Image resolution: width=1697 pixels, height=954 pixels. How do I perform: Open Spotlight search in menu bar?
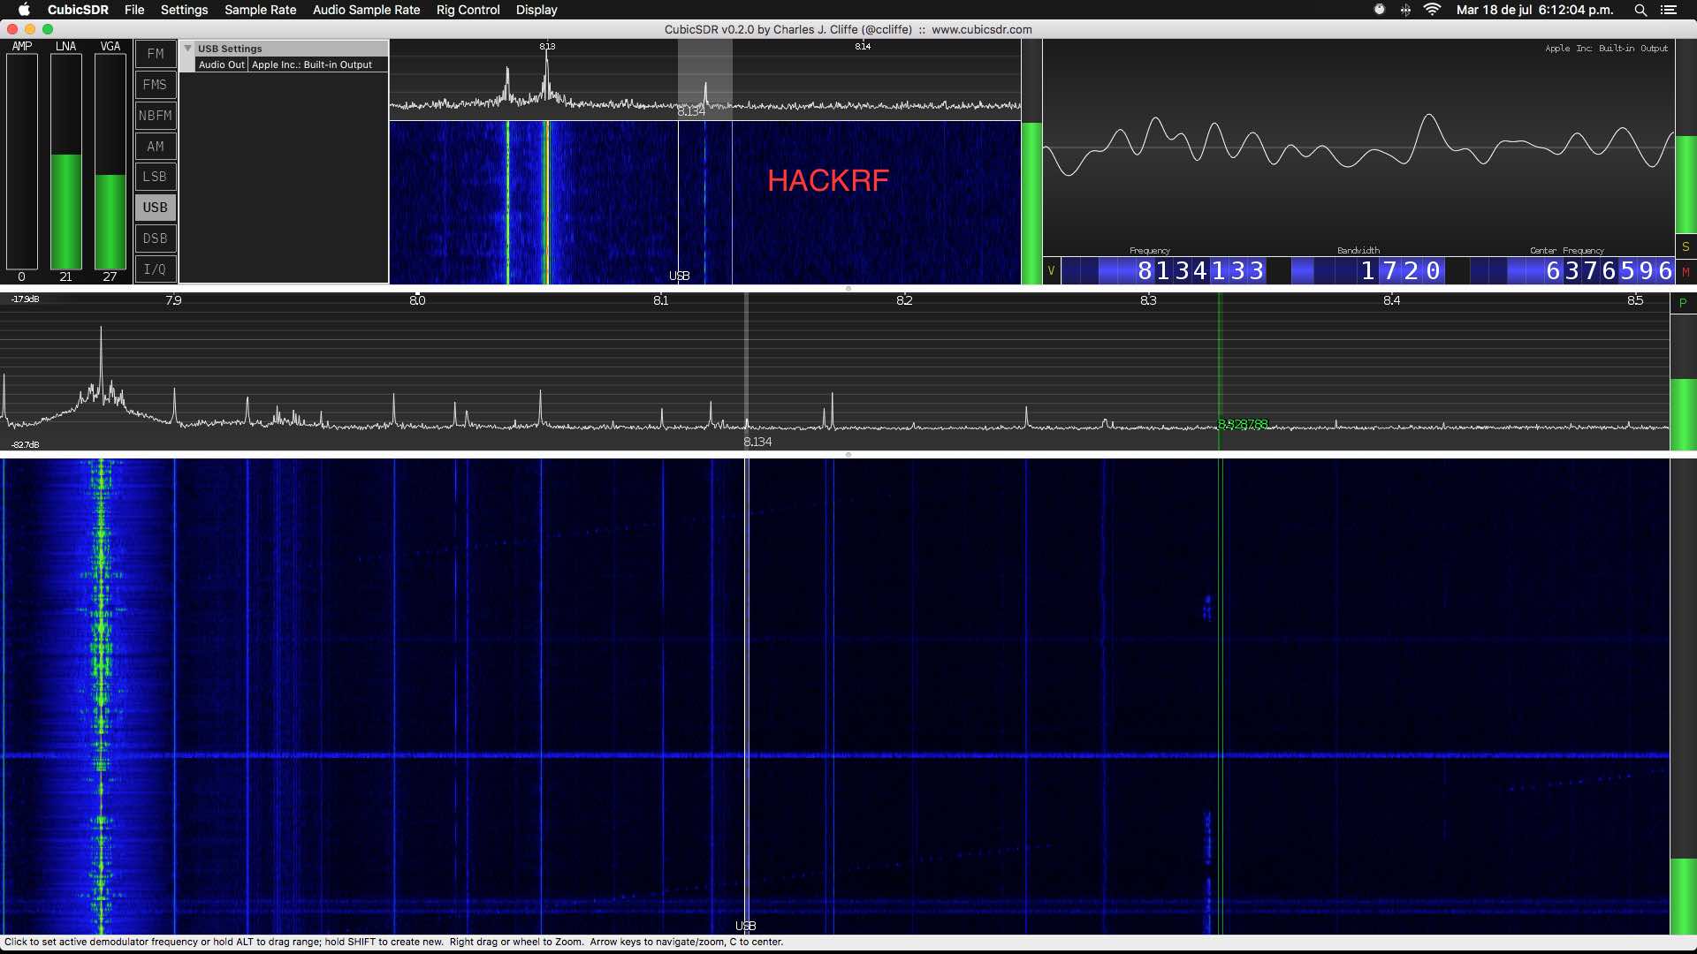point(1640,10)
